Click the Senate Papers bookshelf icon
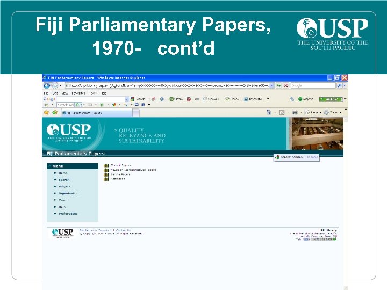The height and width of the screenshot is (290, 387). pos(106,175)
